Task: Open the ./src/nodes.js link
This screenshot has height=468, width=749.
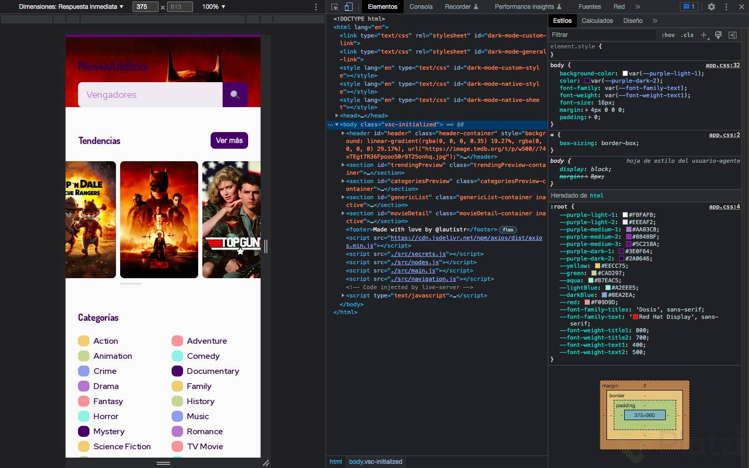Action: click(x=415, y=262)
